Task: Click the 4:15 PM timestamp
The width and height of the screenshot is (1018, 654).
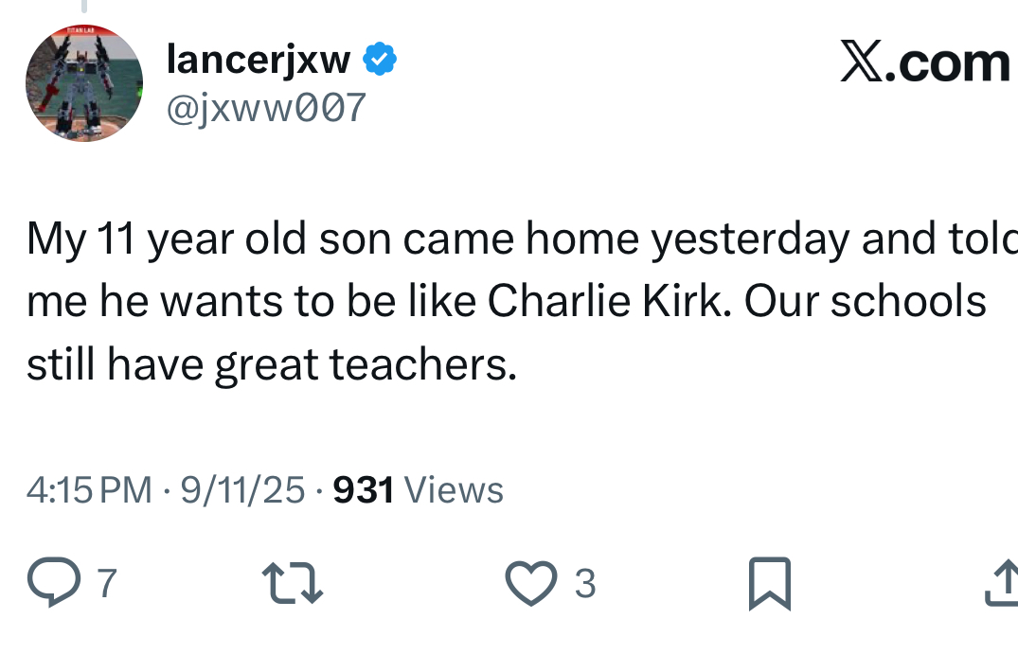Action: [88, 490]
